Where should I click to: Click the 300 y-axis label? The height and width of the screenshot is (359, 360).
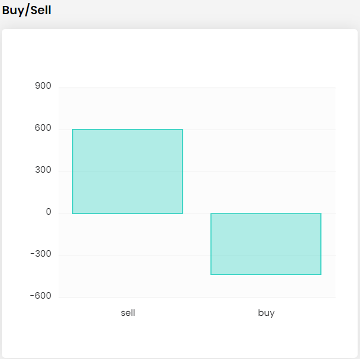point(44,170)
